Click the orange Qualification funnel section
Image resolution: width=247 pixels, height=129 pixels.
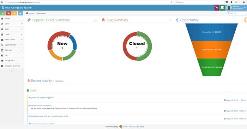tap(211, 50)
